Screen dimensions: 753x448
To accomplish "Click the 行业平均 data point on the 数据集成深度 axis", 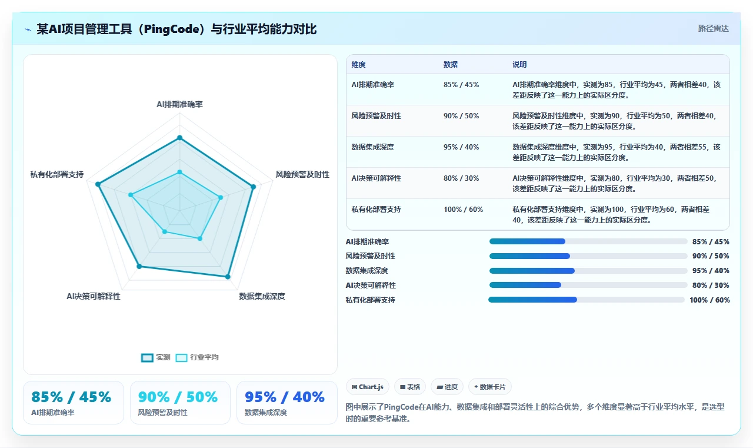I will pos(200,238).
